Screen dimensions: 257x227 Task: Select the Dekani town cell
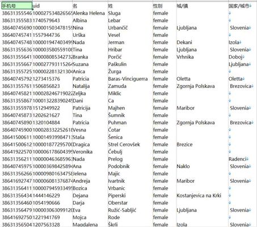point(202,43)
